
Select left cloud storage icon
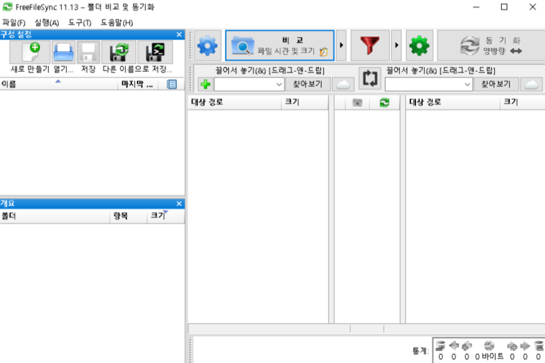tap(343, 84)
